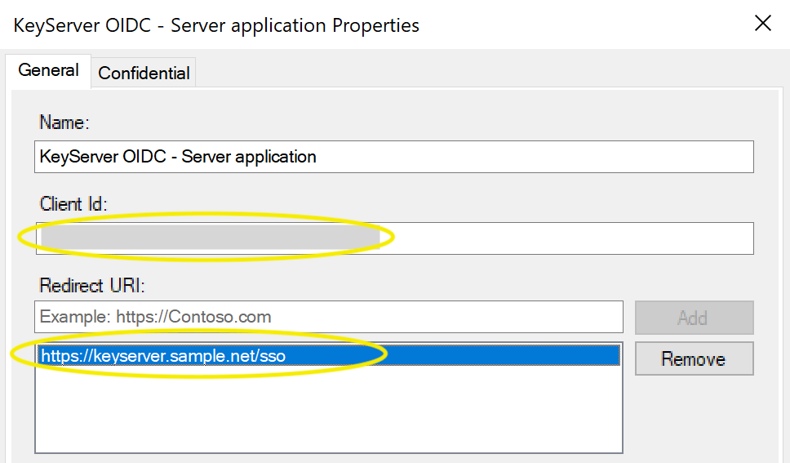The image size is (790, 463).
Task: Click the Add redirect URI button
Action: pyautogui.click(x=693, y=318)
